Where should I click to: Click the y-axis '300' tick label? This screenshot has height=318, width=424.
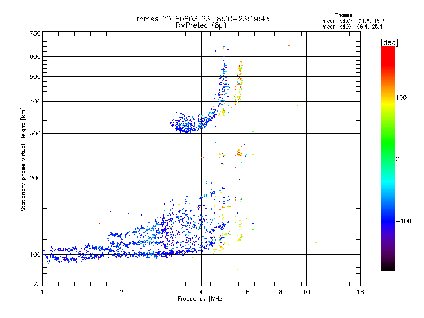pyautogui.click(x=35, y=133)
